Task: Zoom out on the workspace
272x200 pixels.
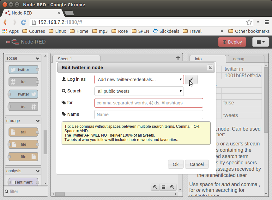Action: coord(155,187)
